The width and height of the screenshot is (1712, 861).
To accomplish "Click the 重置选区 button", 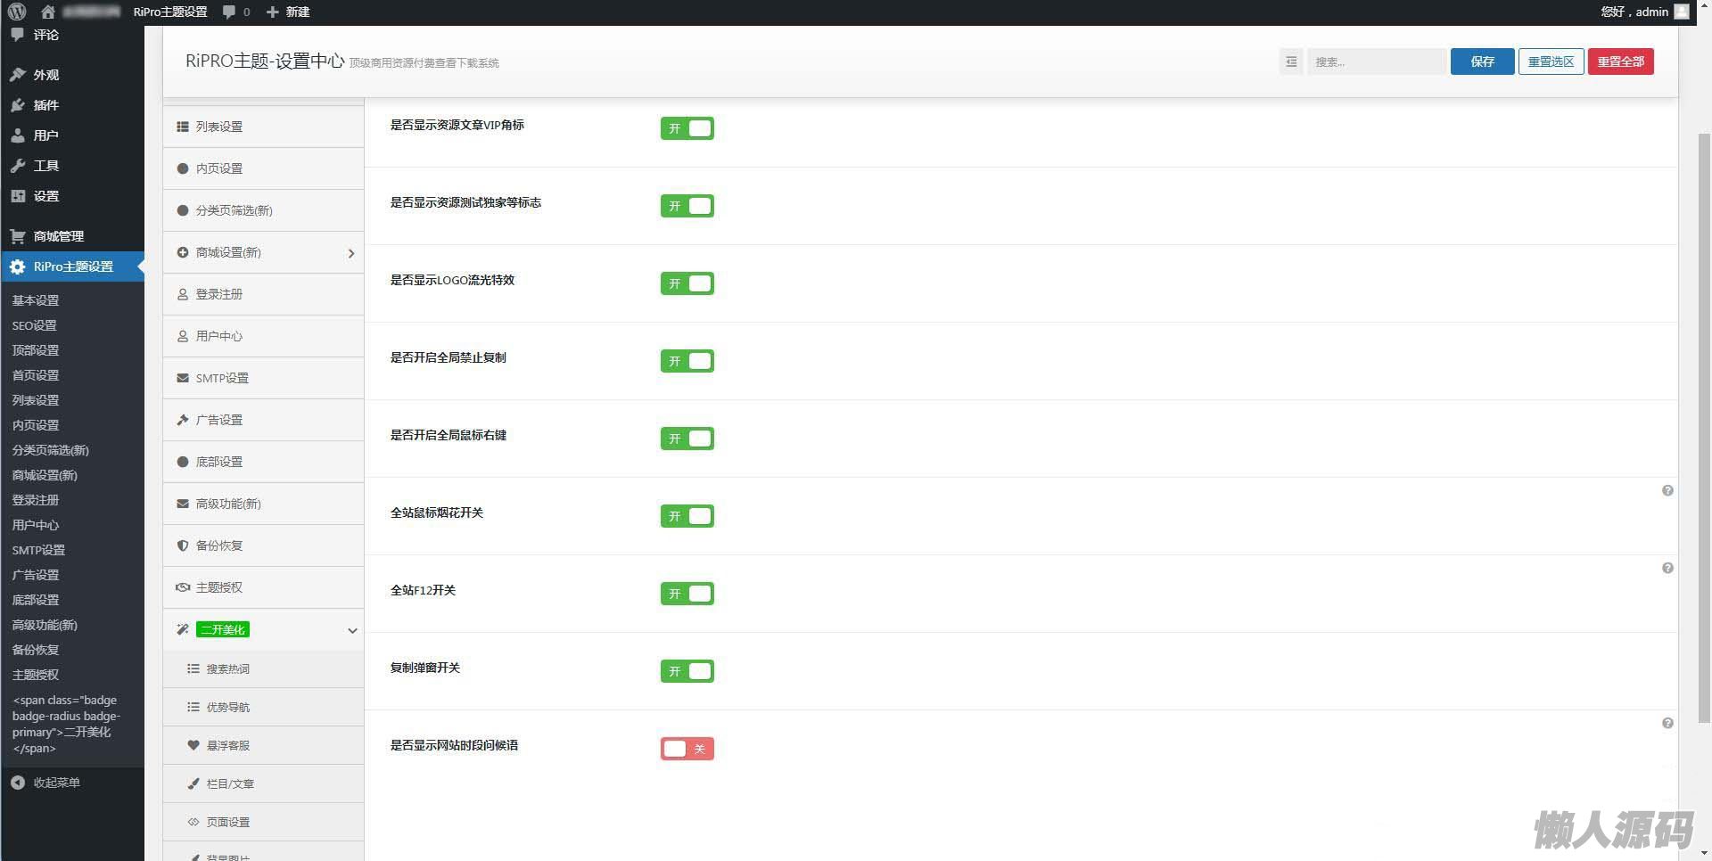I will pyautogui.click(x=1551, y=61).
